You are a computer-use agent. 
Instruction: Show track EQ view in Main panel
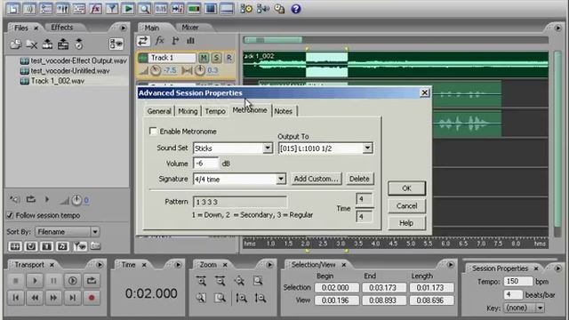[190, 41]
